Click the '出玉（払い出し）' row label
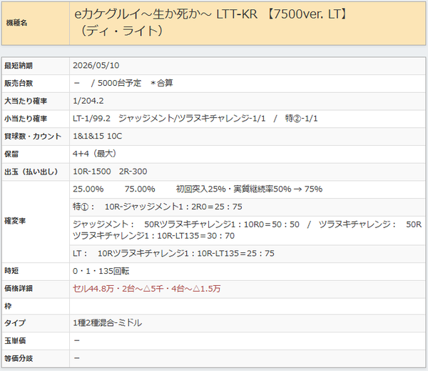This screenshot has height=371, width=428. pos(31,172)
